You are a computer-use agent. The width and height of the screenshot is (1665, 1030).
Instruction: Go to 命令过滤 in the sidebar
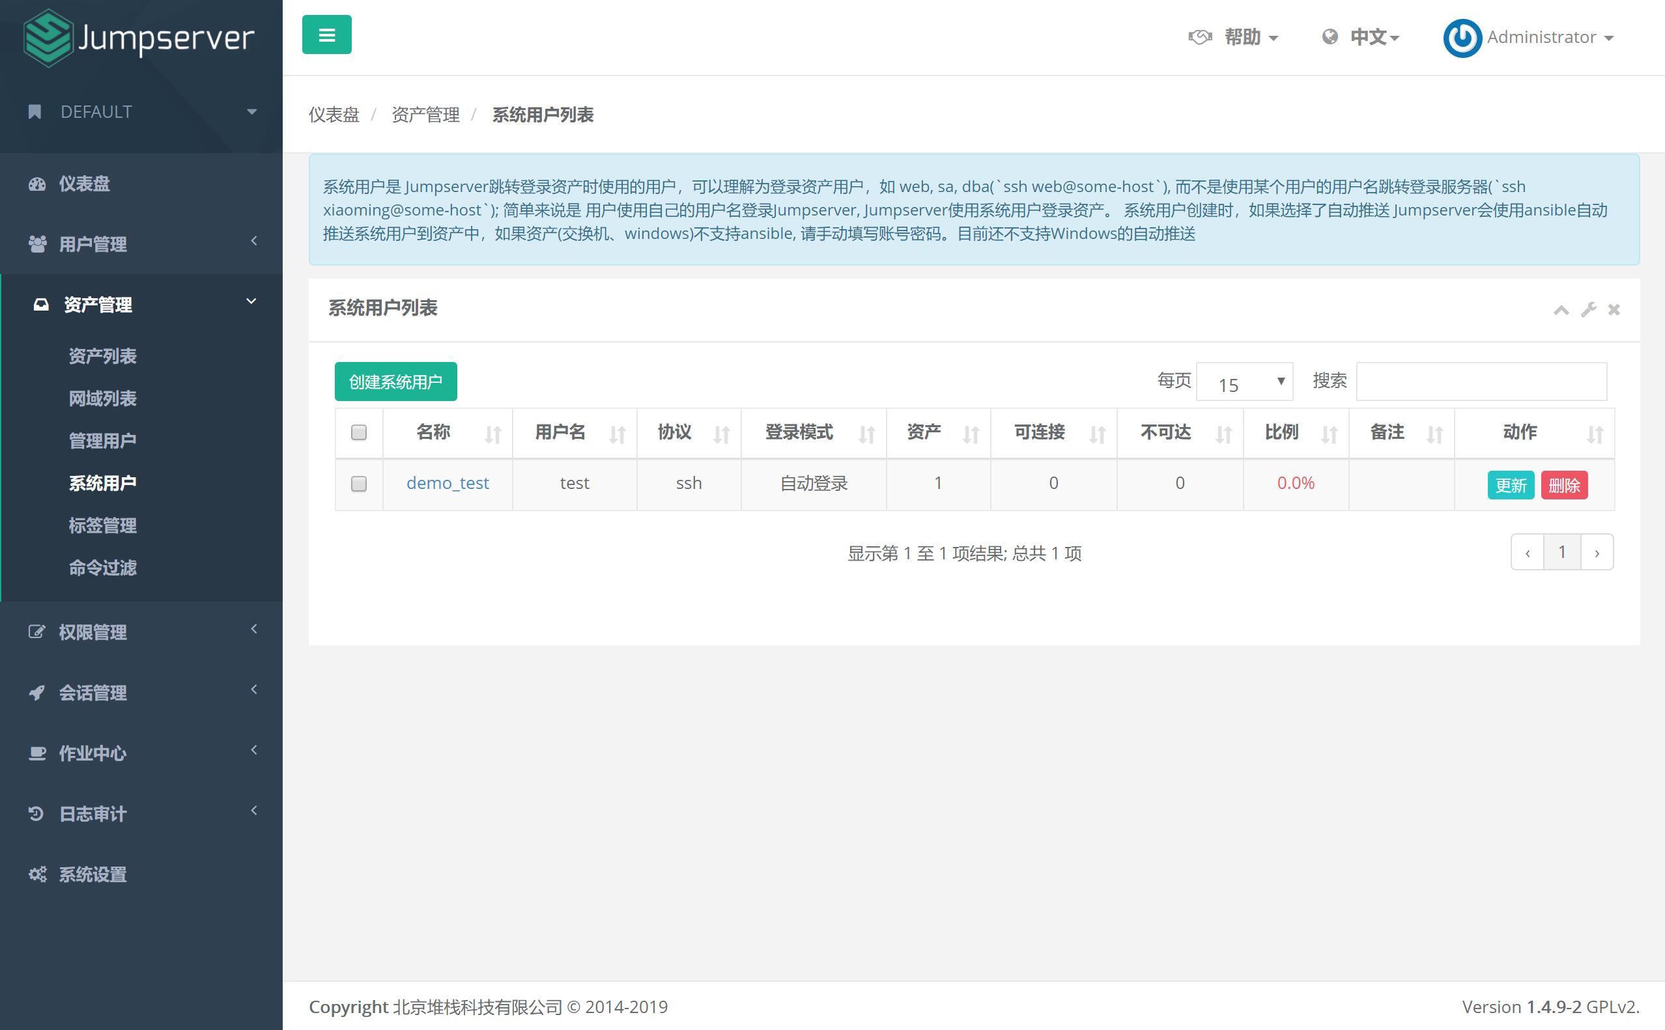(103, 568)
